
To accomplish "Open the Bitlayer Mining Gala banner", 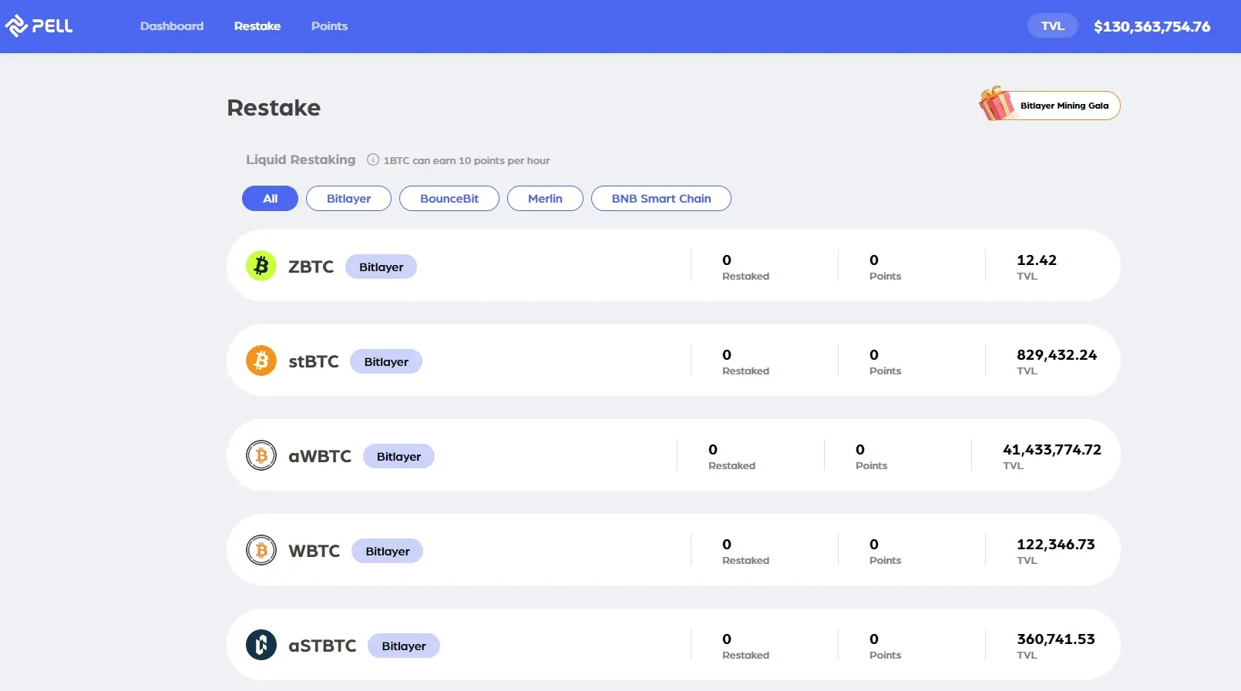I will coord(1064,106).
